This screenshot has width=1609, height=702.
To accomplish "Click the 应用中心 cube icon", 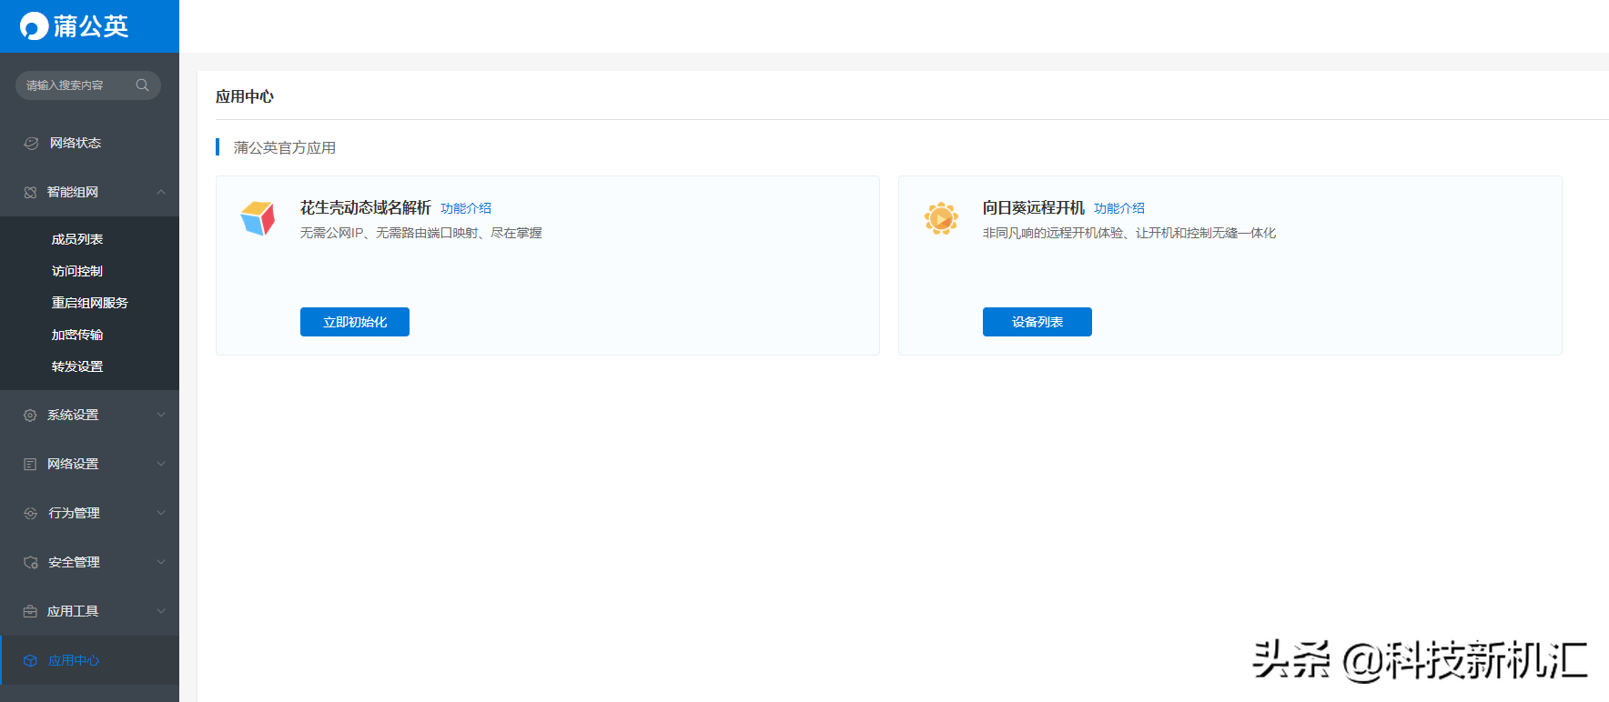I will 30,660.
